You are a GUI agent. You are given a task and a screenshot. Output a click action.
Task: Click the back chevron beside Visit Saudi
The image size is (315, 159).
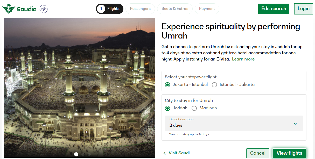164,153
